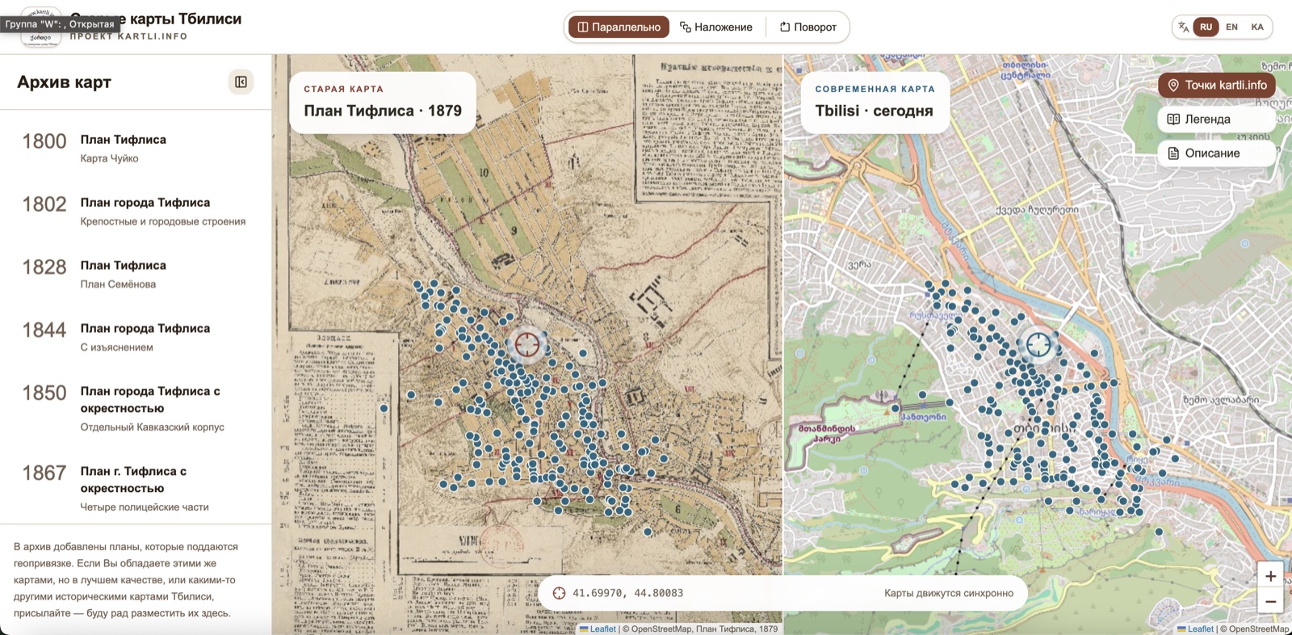The height and width of the screenshot is (635, 1292).
Task: Zoom out with the minus button
Action: click(1270, 602)
